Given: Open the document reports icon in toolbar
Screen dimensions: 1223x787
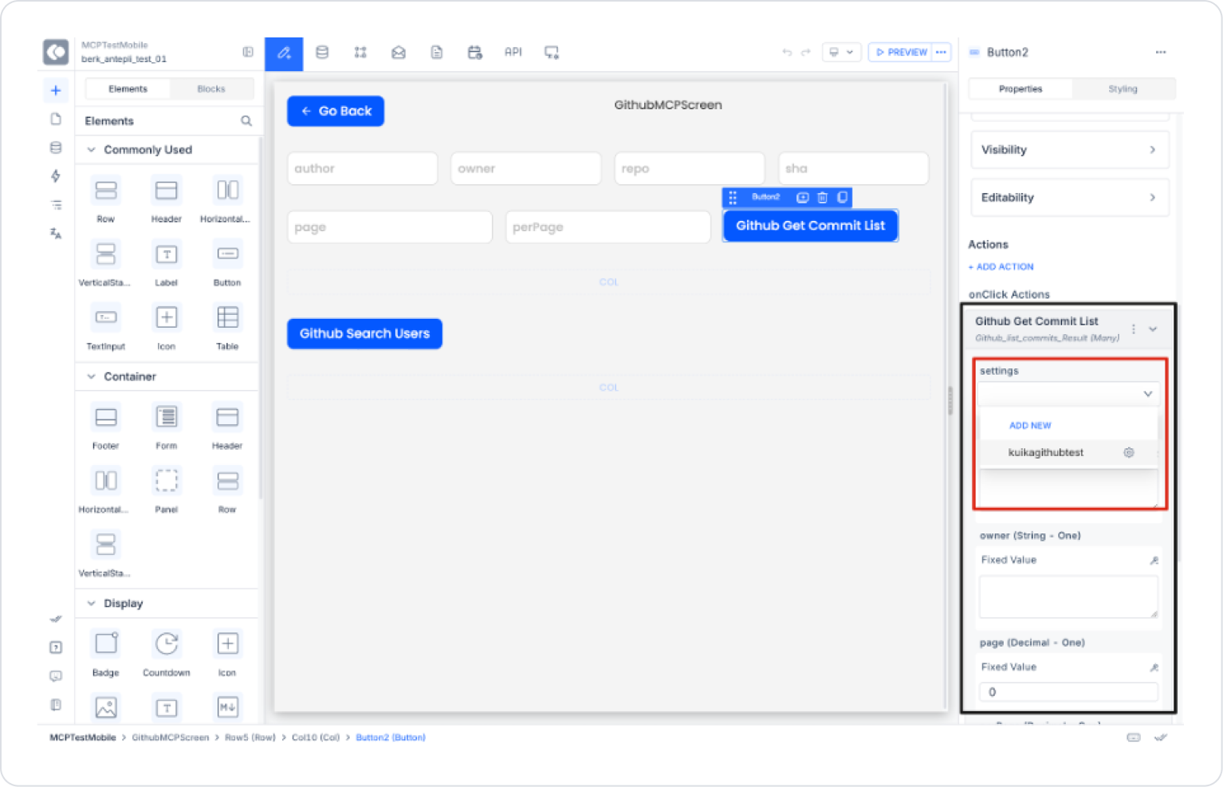Looking at the screenshot, I should coord(437,53).
